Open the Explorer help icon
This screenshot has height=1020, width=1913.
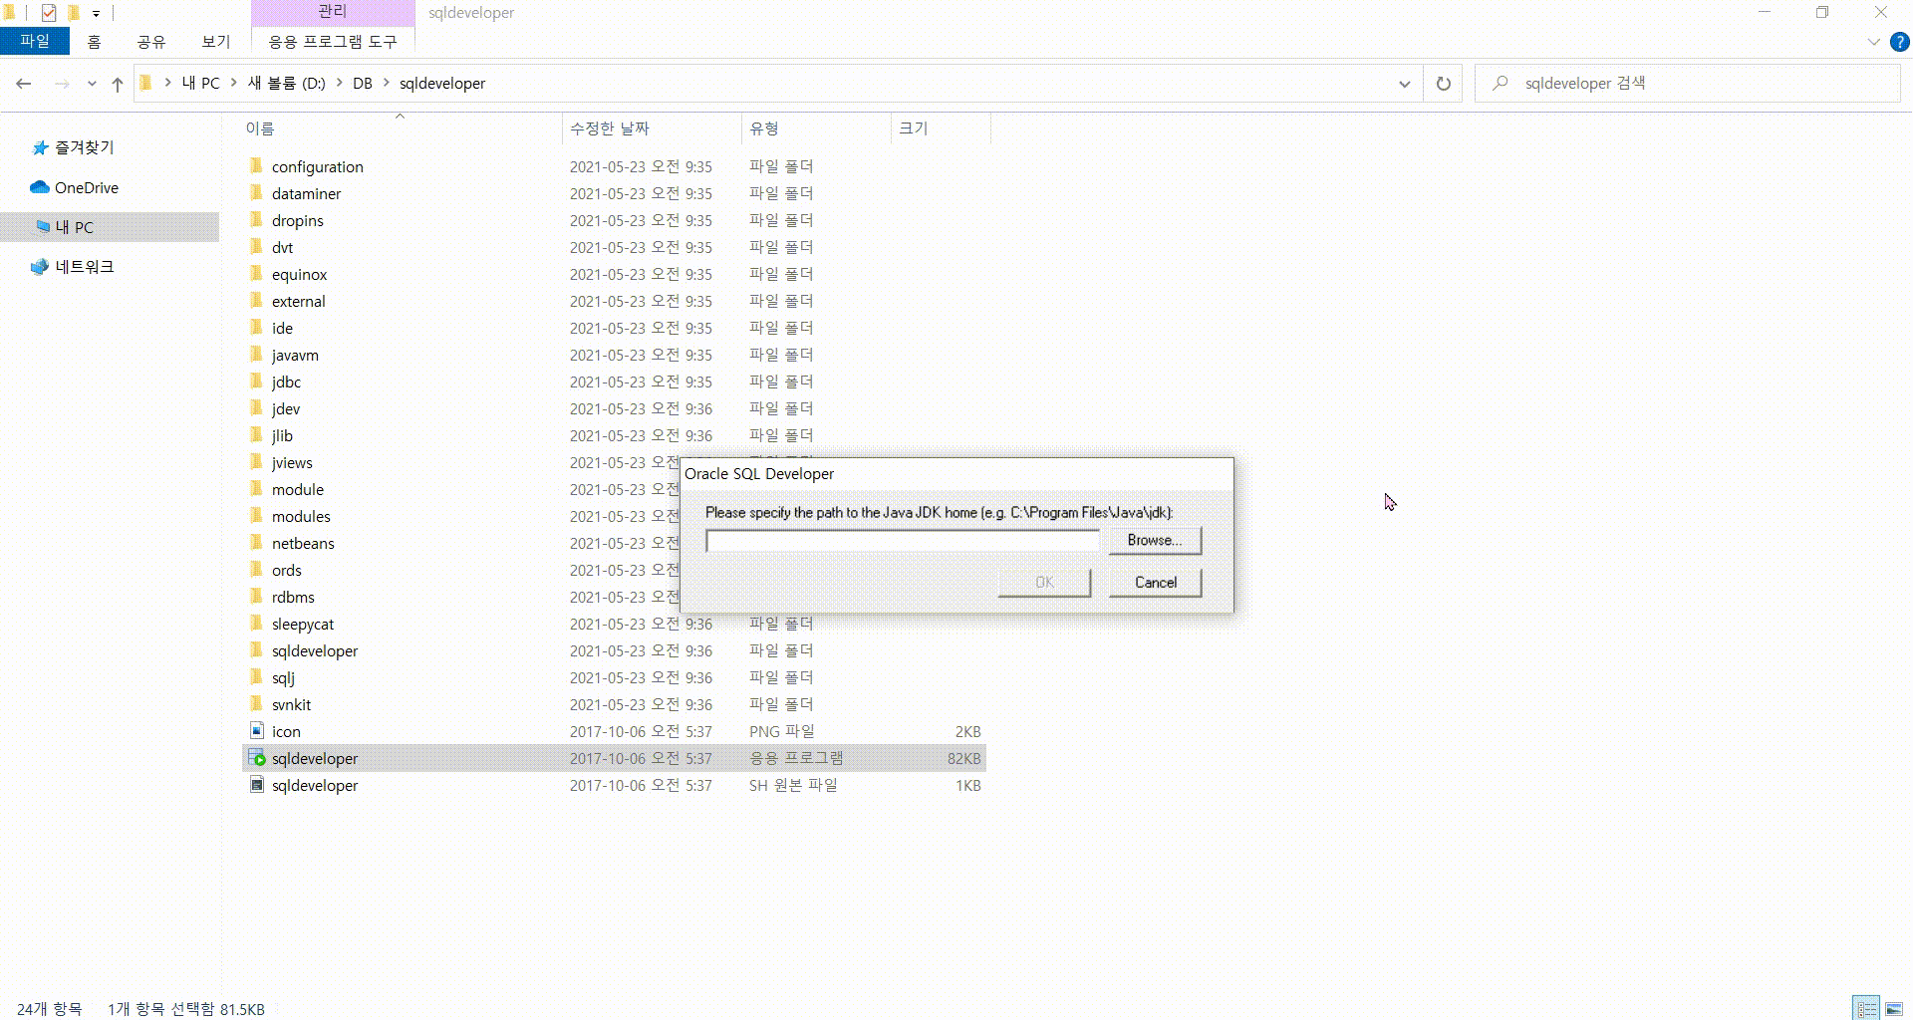click(1900, 42)
